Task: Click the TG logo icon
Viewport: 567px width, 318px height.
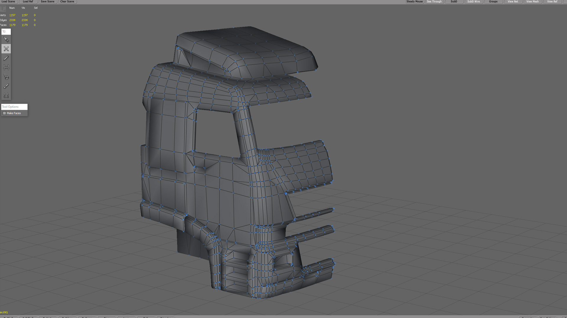Action: (x=3, y=8)
